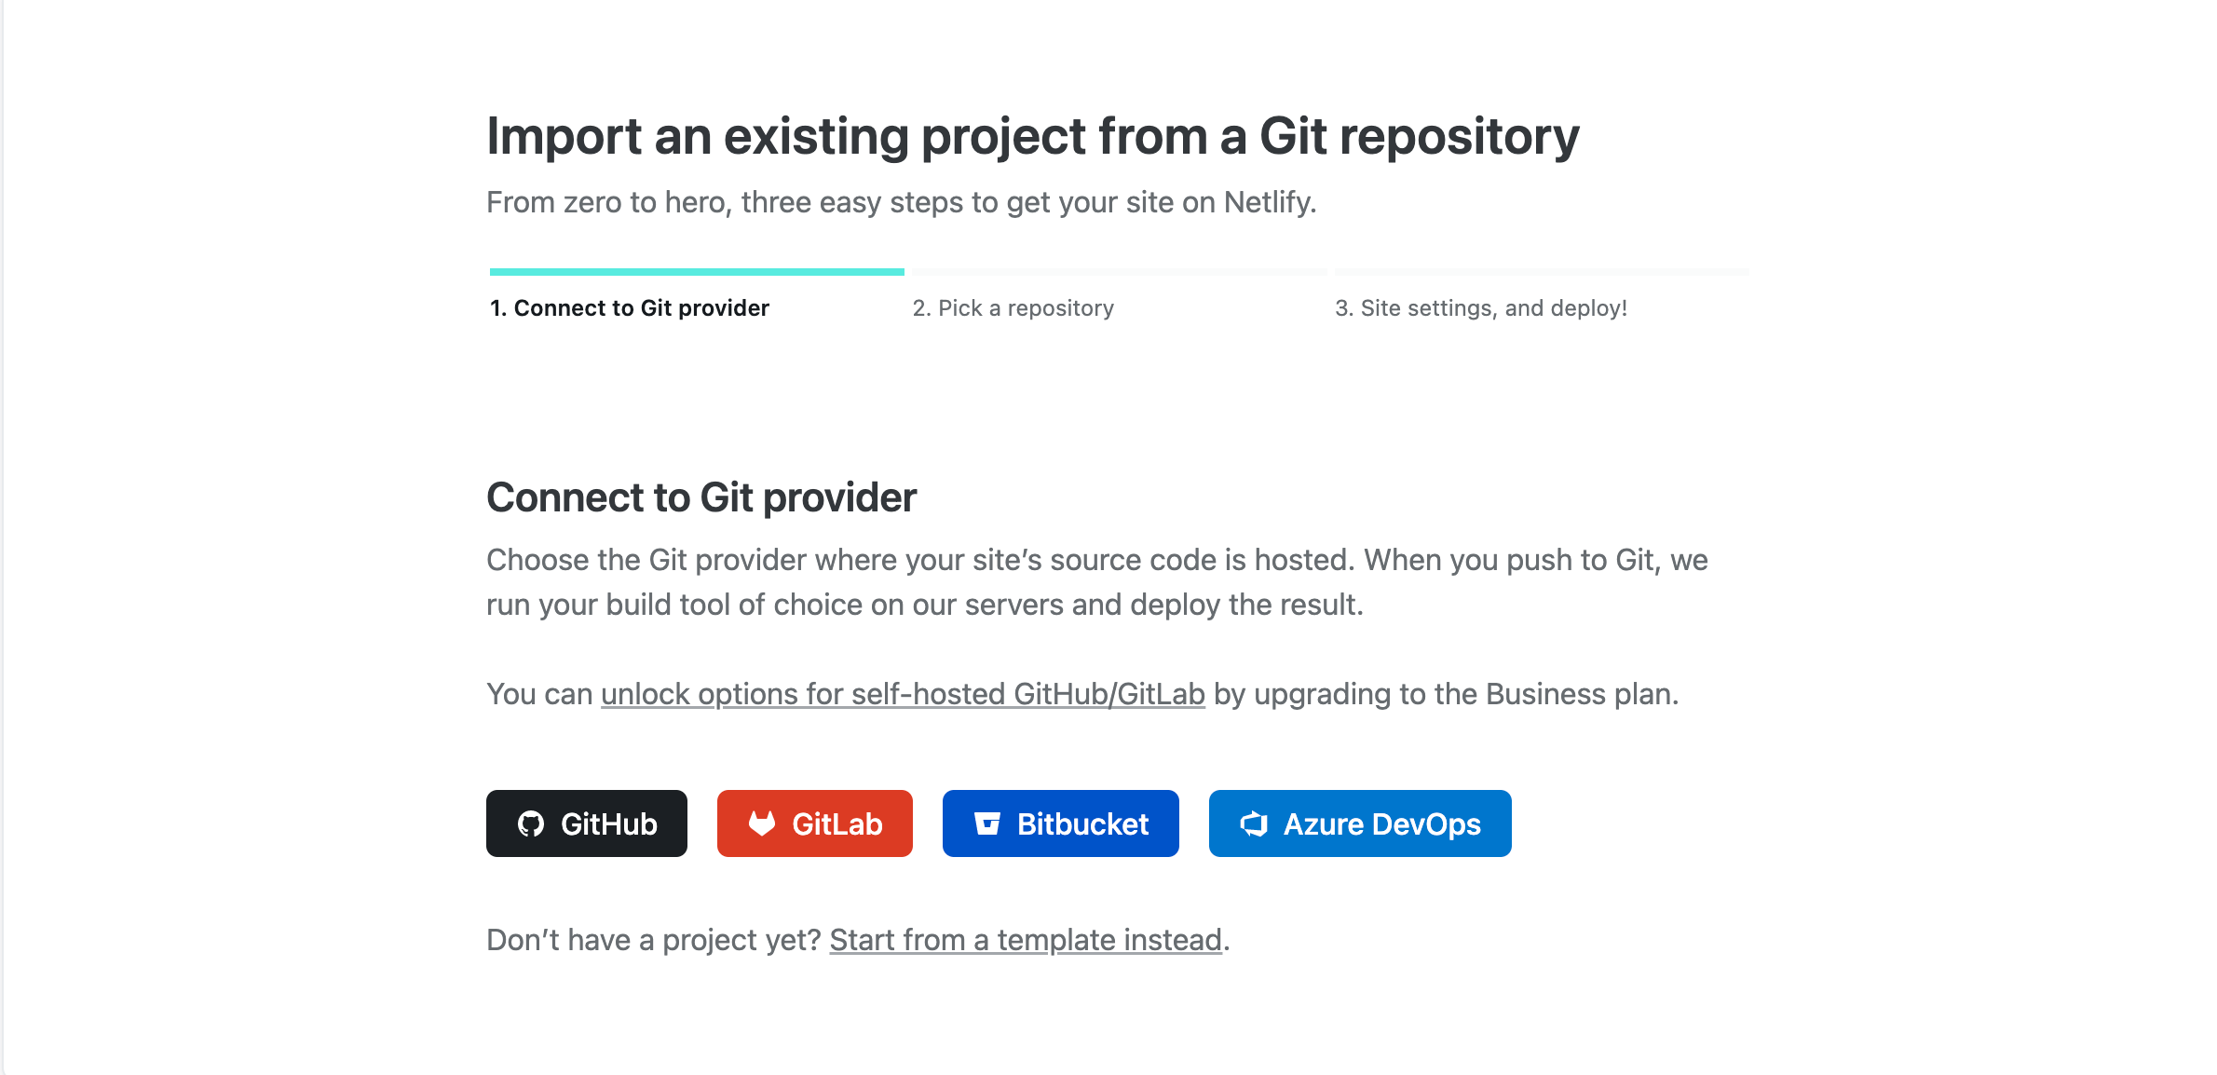
Task: Click the Bitbucket bucket logo icon
Action: (987, 823)
